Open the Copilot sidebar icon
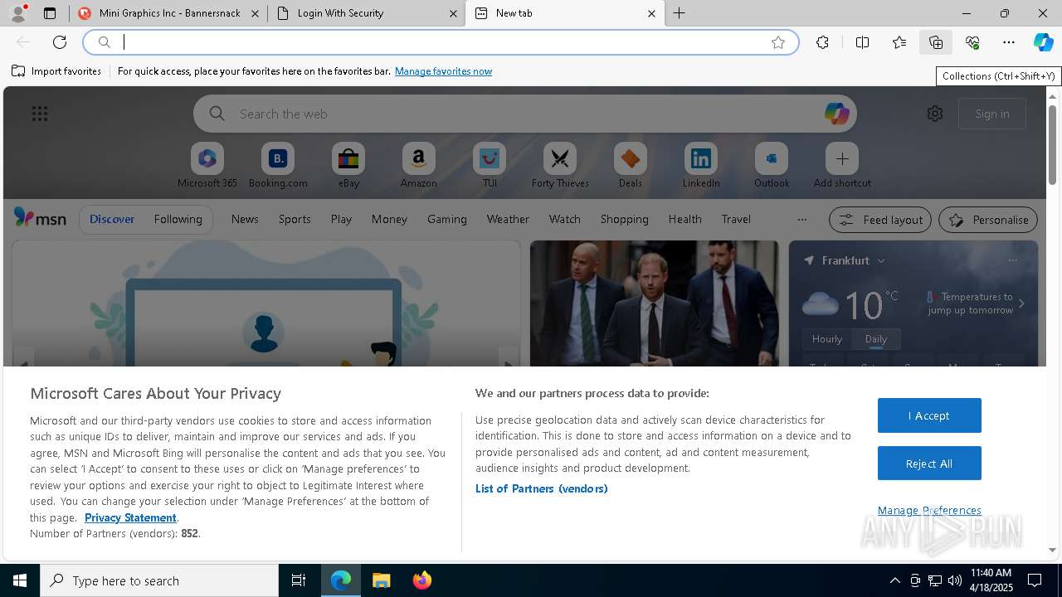 point(1043,42)
